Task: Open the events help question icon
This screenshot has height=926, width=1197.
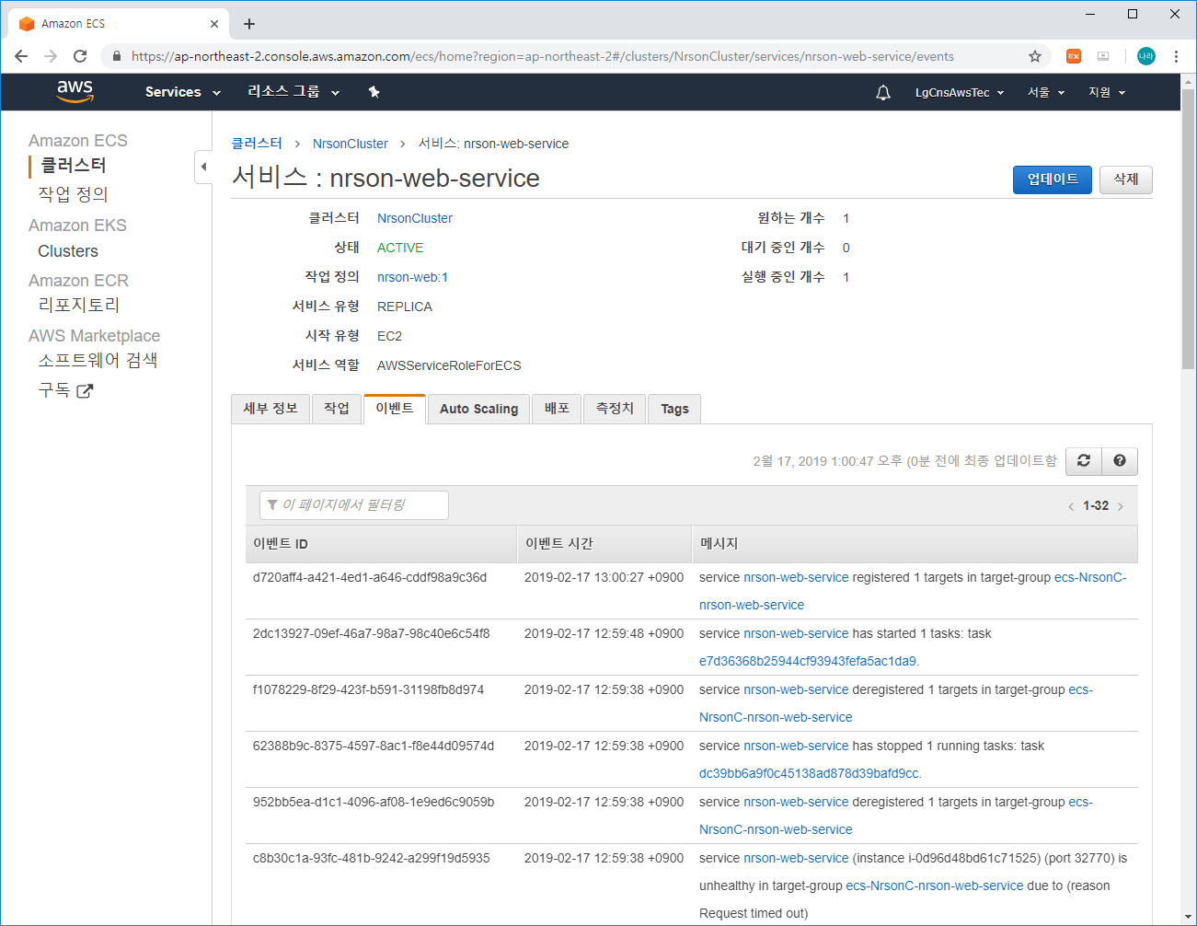Action: click(1120, 461)
